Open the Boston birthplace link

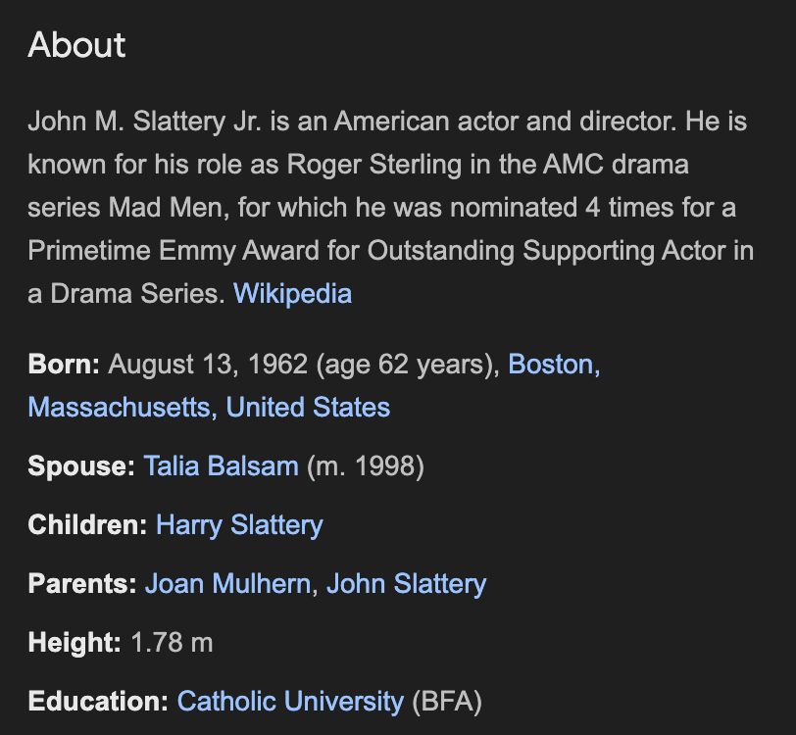pyautogui.click(x=555, y=365)
